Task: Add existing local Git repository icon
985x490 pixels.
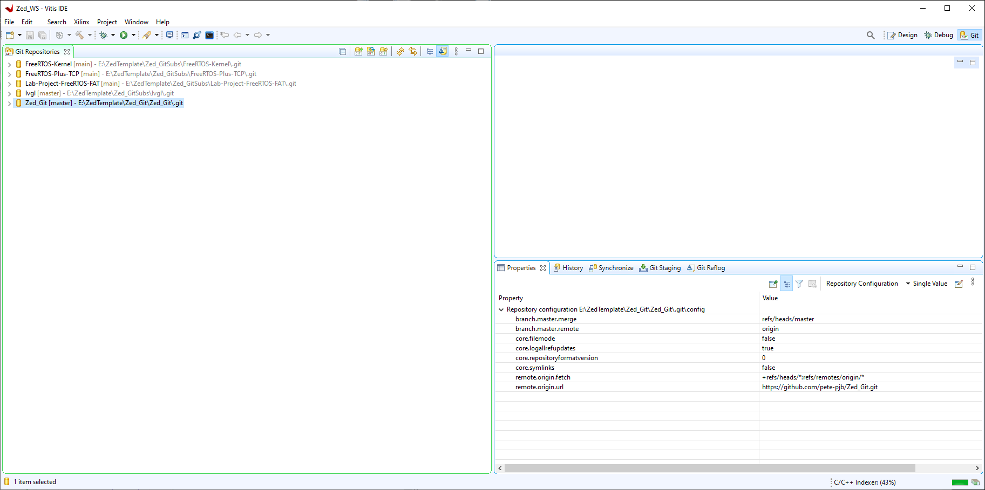Action: click(x=358, y=51)
